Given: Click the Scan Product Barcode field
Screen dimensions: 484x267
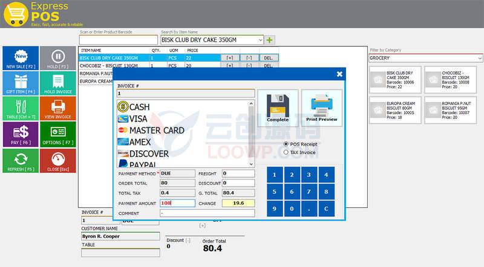Looking at the screenshot, I should pyautogui.click(x=118, y=40).
